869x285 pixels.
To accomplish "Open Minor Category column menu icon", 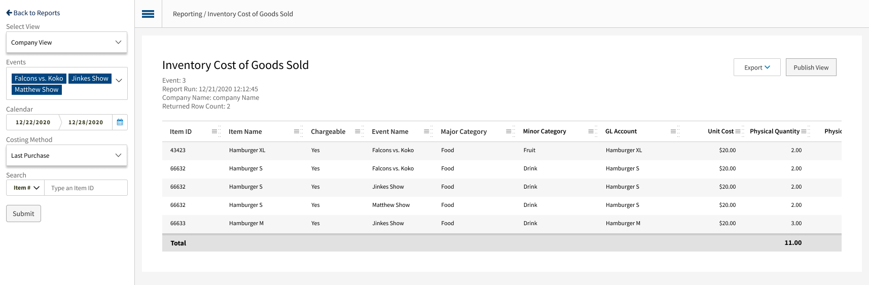I will click(x=591, y=131).
